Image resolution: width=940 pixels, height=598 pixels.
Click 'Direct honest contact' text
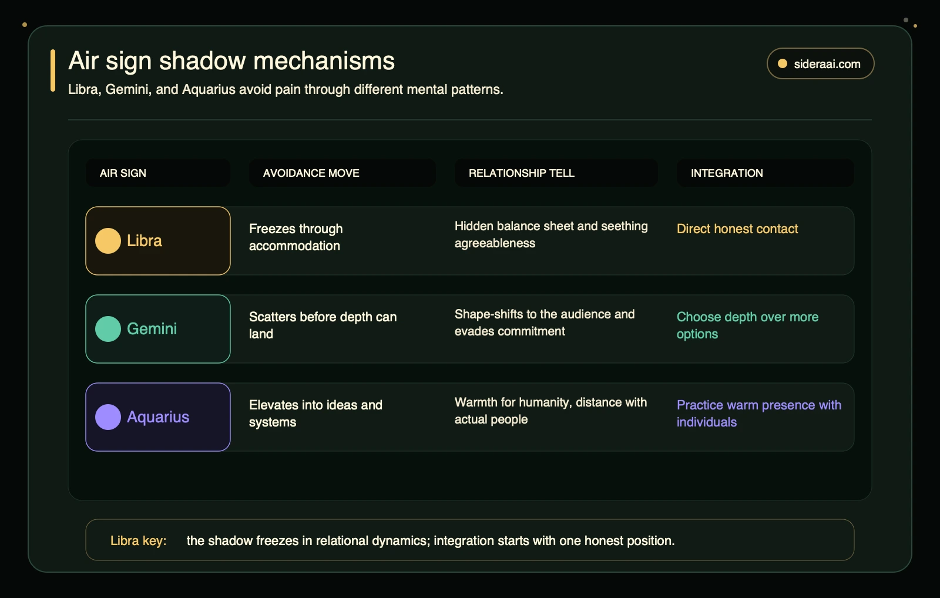pos(737,229)
